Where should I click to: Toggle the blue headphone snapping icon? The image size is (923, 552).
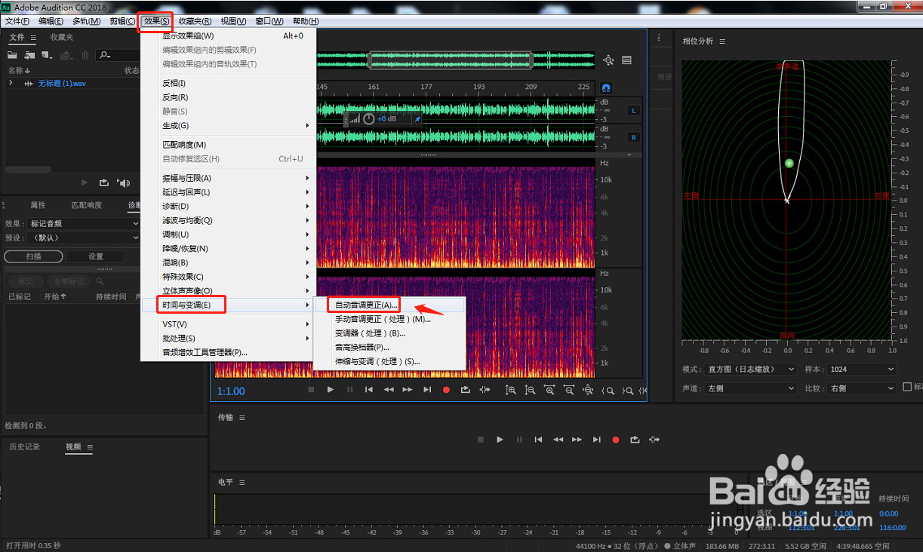click(605, 87)
